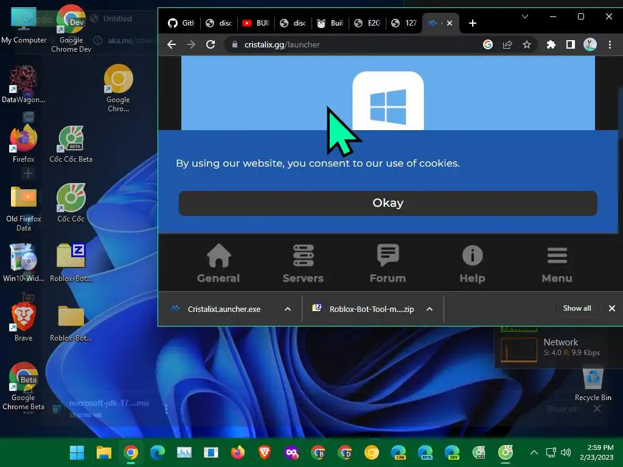623x467 pixels.
Task: Open the Chrome side panel icon
Action: point(571,44)
